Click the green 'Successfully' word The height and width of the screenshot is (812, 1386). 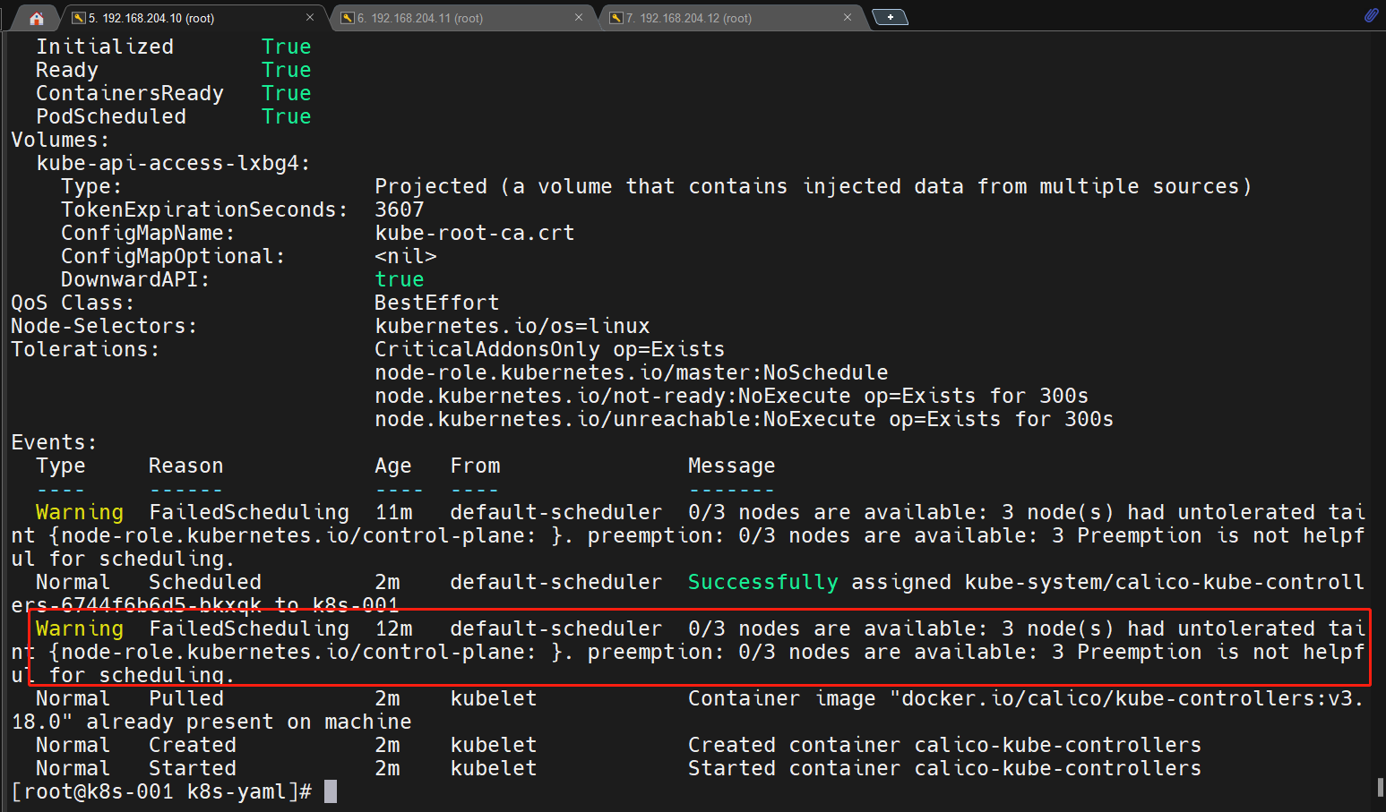point(763,582)
